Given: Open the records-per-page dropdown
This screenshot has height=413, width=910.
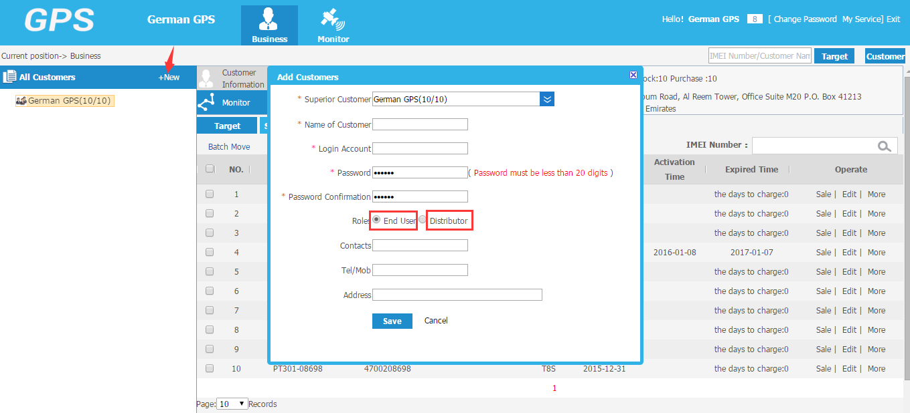Looking at the screenshot, I should (233, 404).
